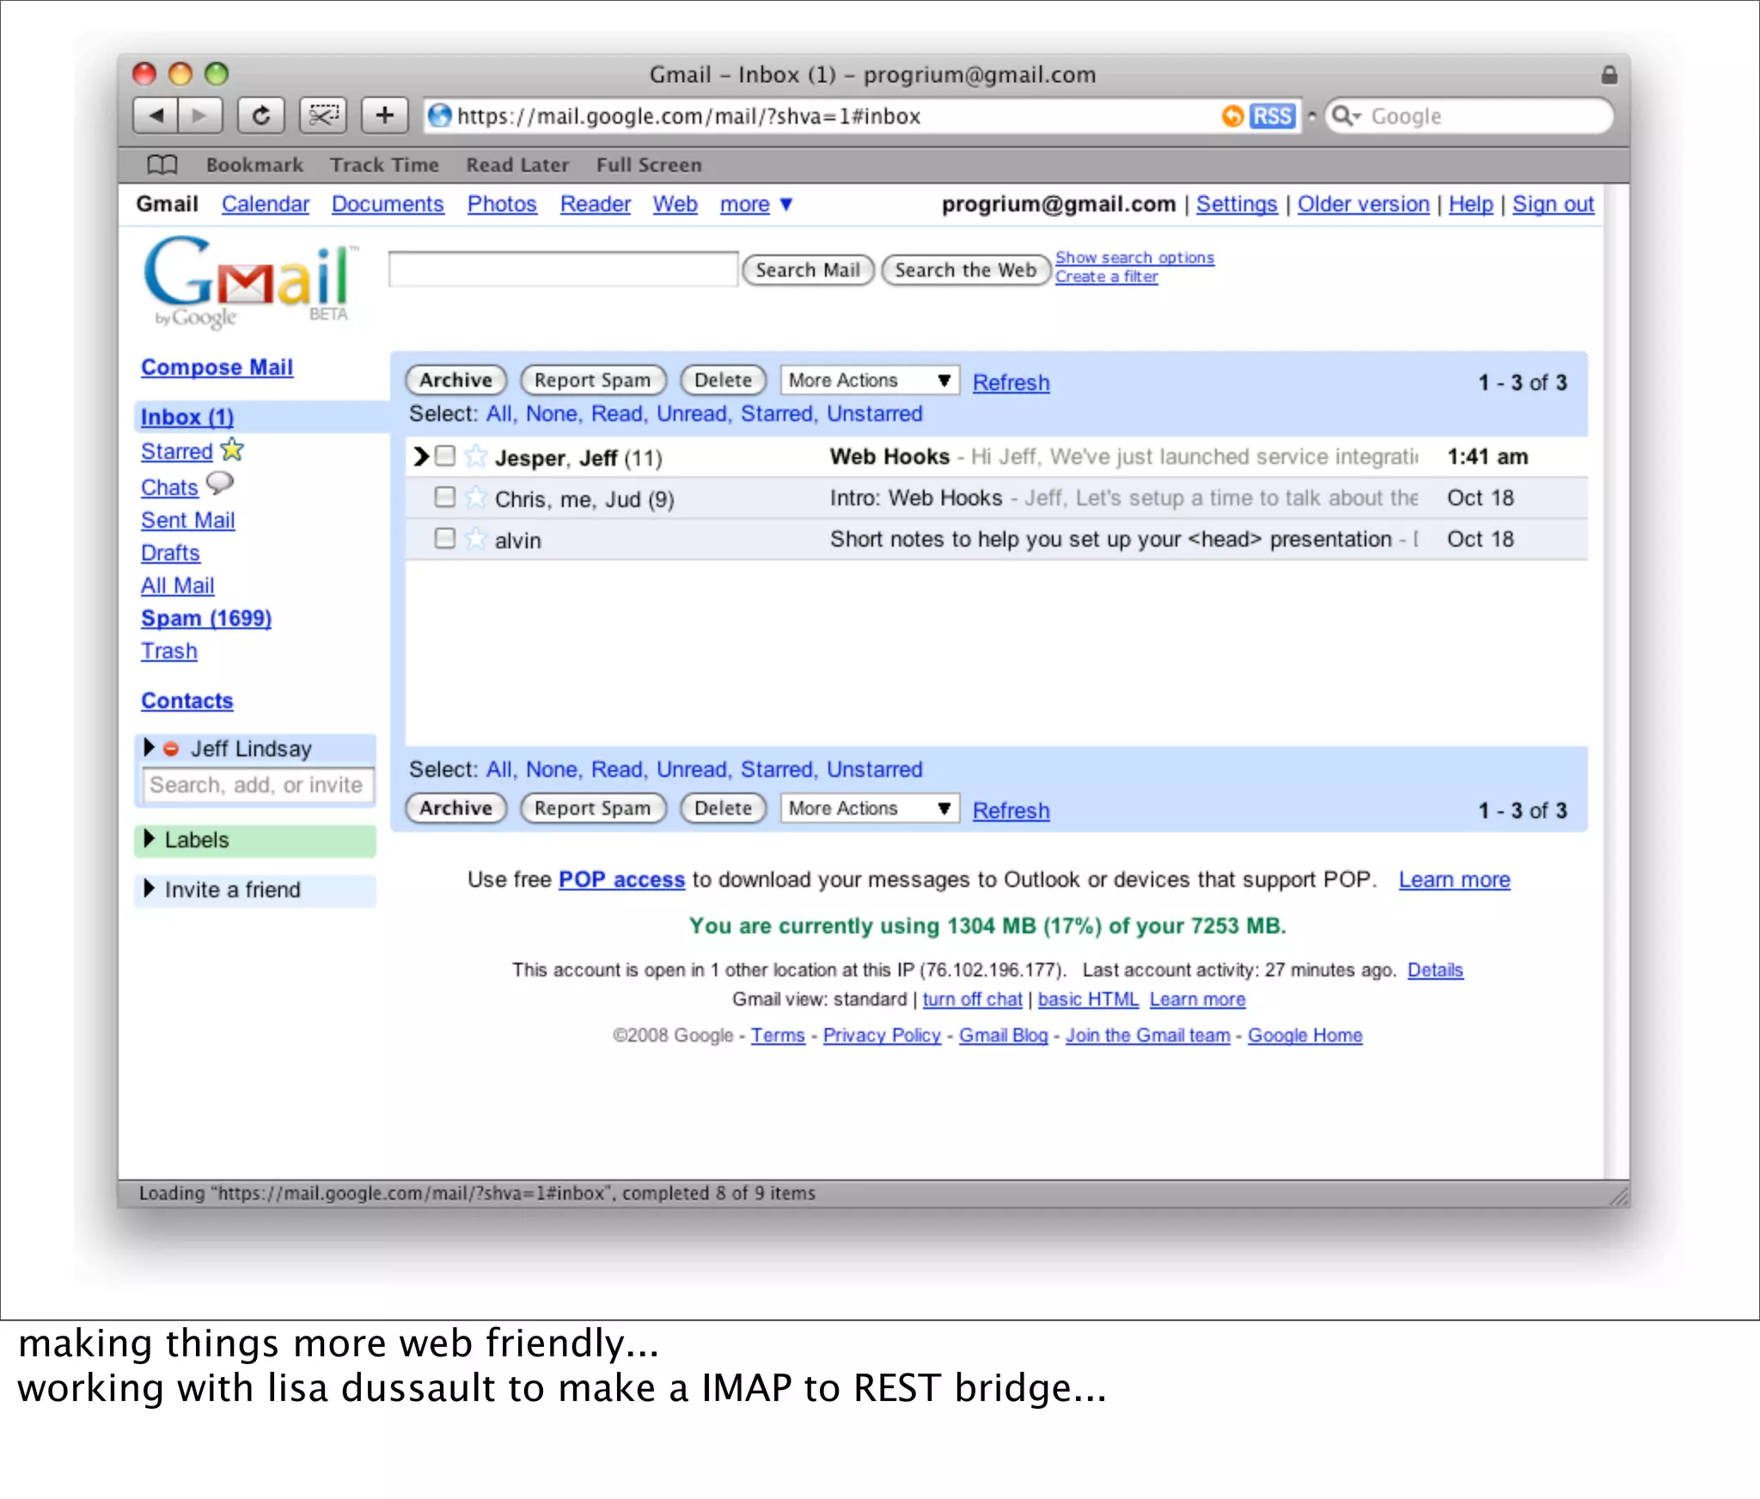Tick the checkbox for alvin's email
The height and width of the screenshot is (1499, 1760).
click(x=445, y=538)
